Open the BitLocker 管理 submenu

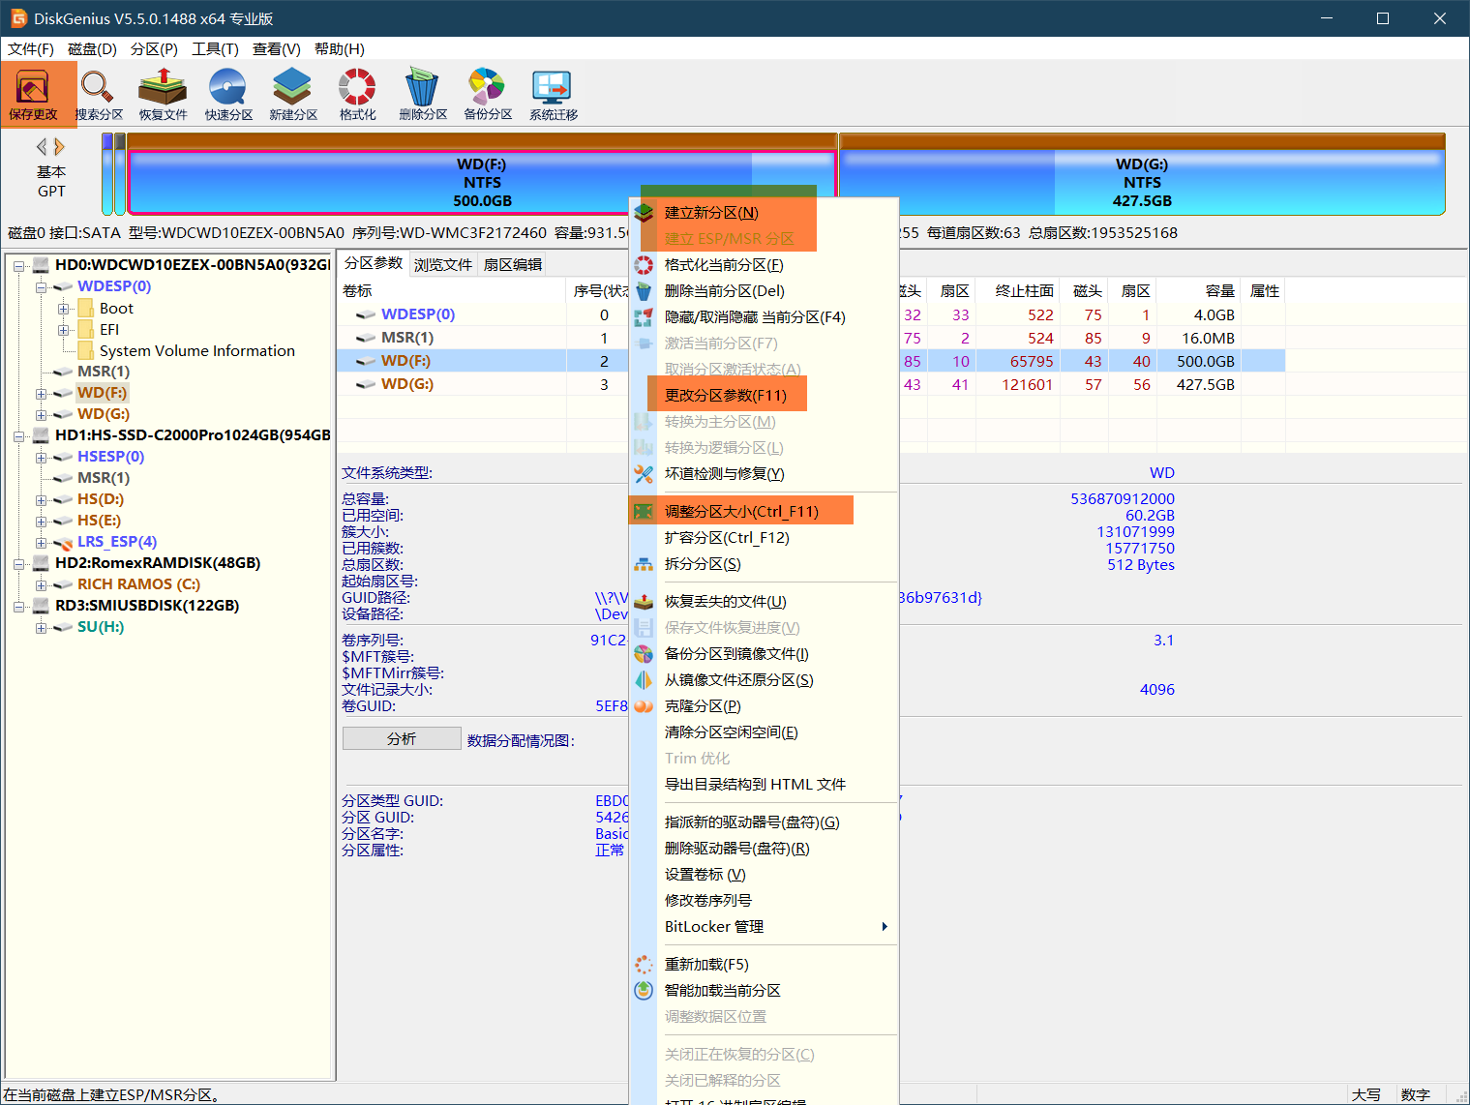[x=764, y=926]
